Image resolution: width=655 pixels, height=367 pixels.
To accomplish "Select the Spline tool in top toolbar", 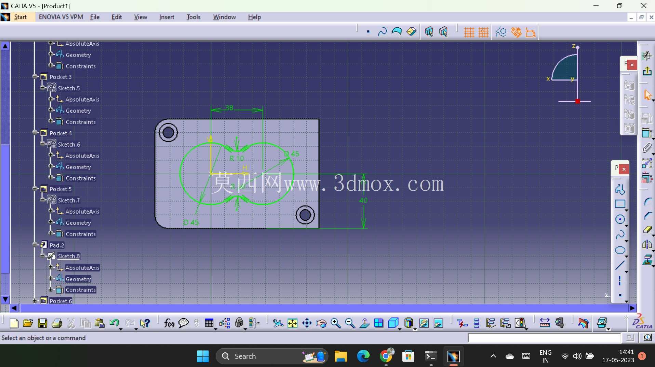I will point(382,32).
